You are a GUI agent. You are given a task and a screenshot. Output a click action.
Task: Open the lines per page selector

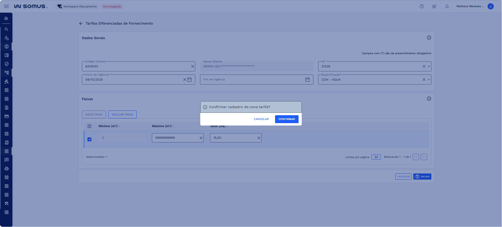point(376,157)
